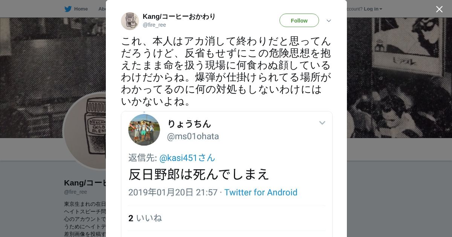The height and width of the screenshot is (237, 452).
Task: Open Kang's coffee jar avatar in tweet header
Action: tap(130, 21)
